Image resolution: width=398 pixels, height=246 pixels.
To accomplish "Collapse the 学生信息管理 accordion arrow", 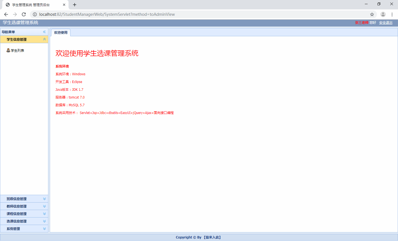I will pos(44,39).
